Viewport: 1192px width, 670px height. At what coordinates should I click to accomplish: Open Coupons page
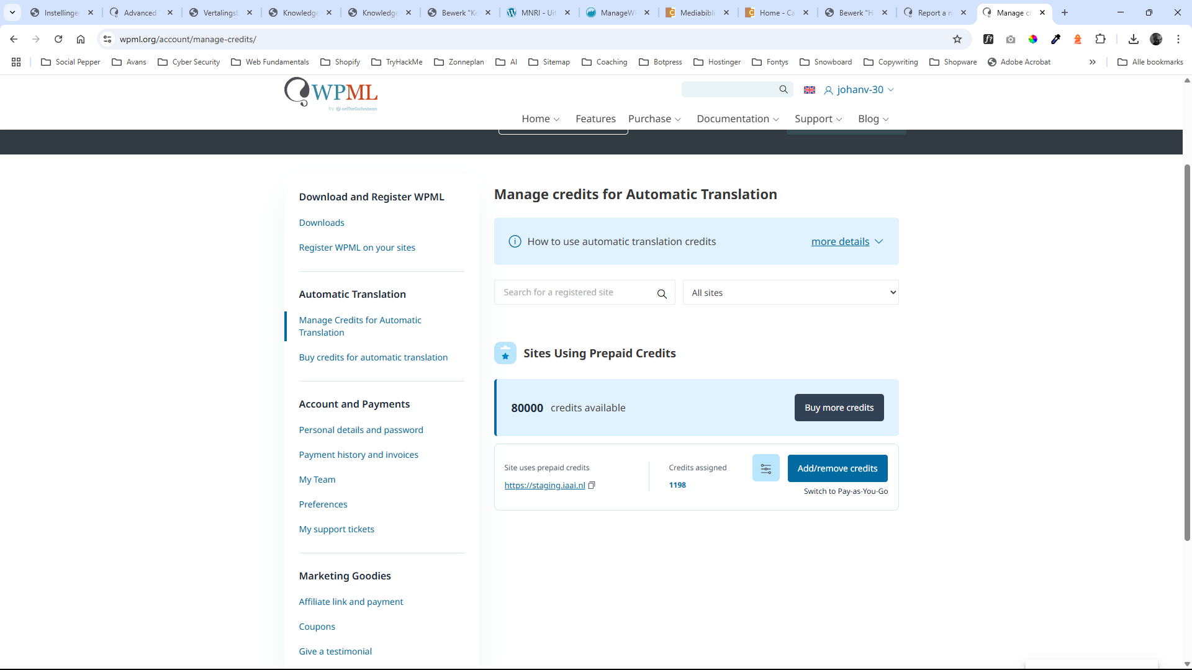(317, 627)
